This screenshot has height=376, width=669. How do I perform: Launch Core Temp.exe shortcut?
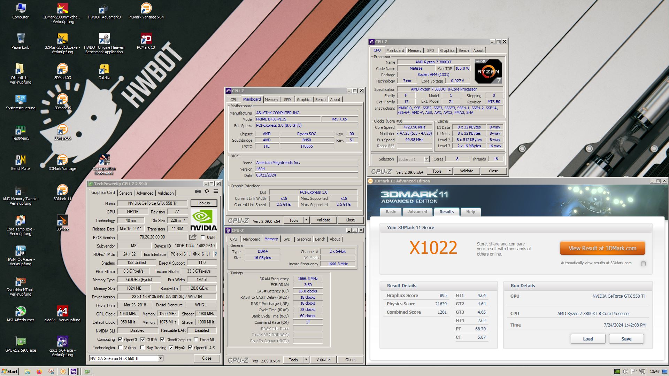click(x=21, y=225)
